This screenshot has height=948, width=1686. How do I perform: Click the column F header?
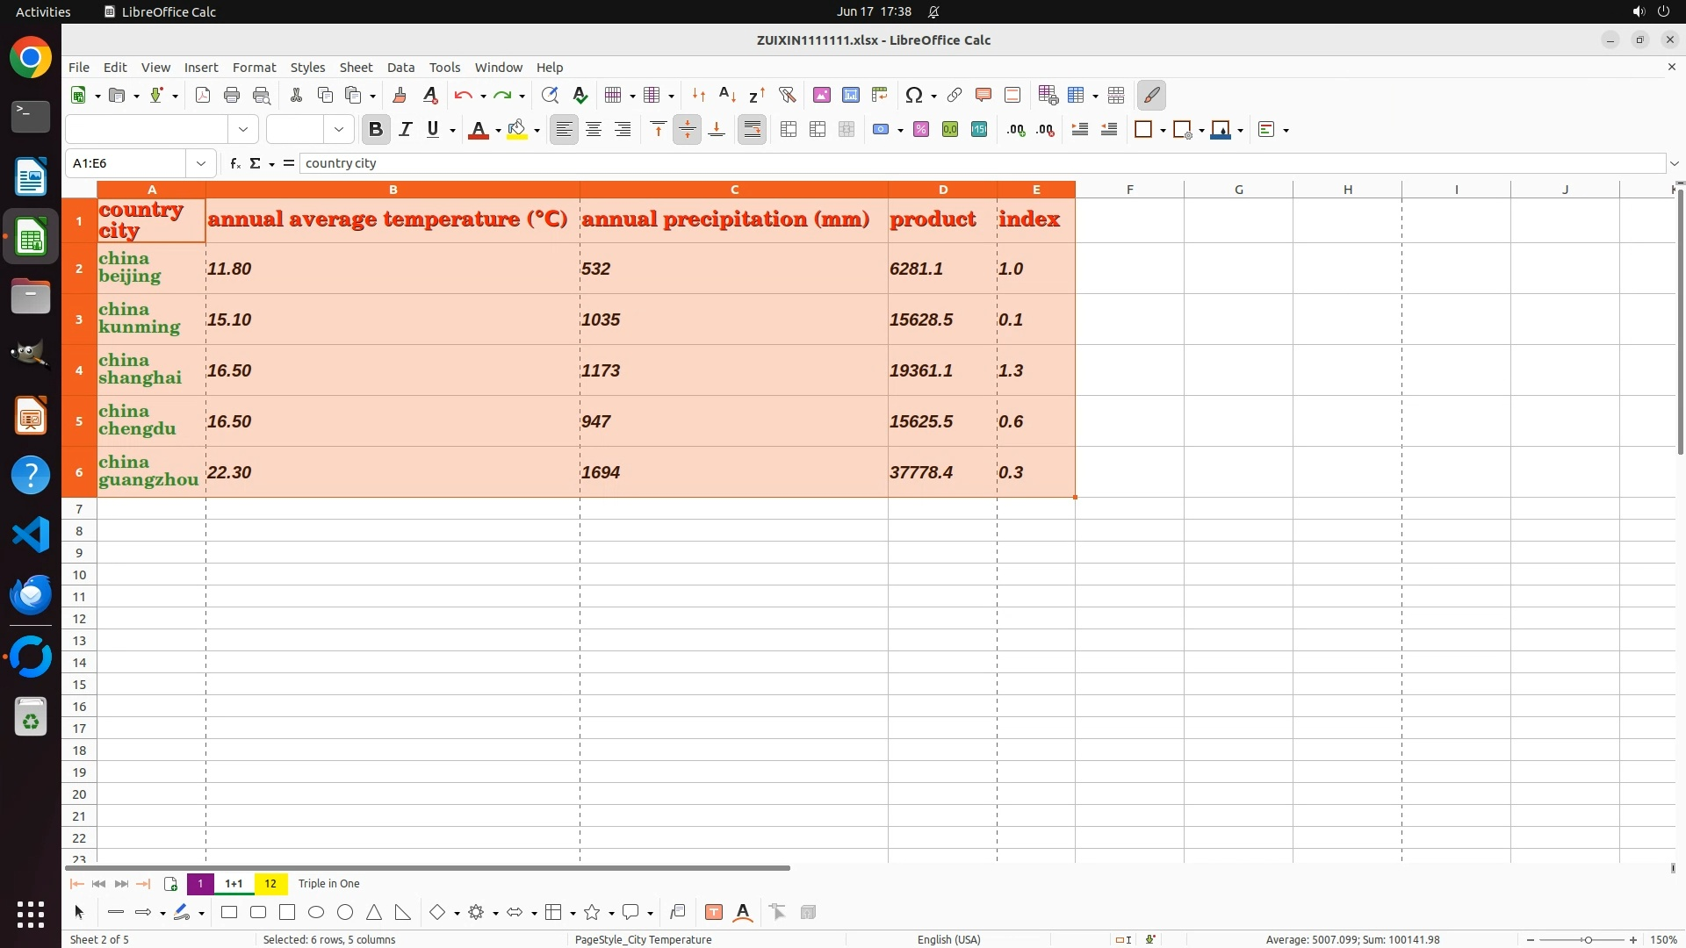[x=1129, y=190]
